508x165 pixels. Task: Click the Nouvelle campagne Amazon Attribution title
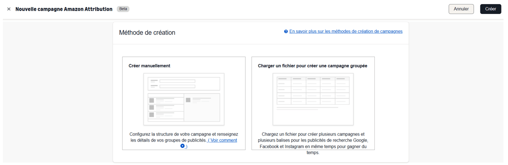point(64,9)
